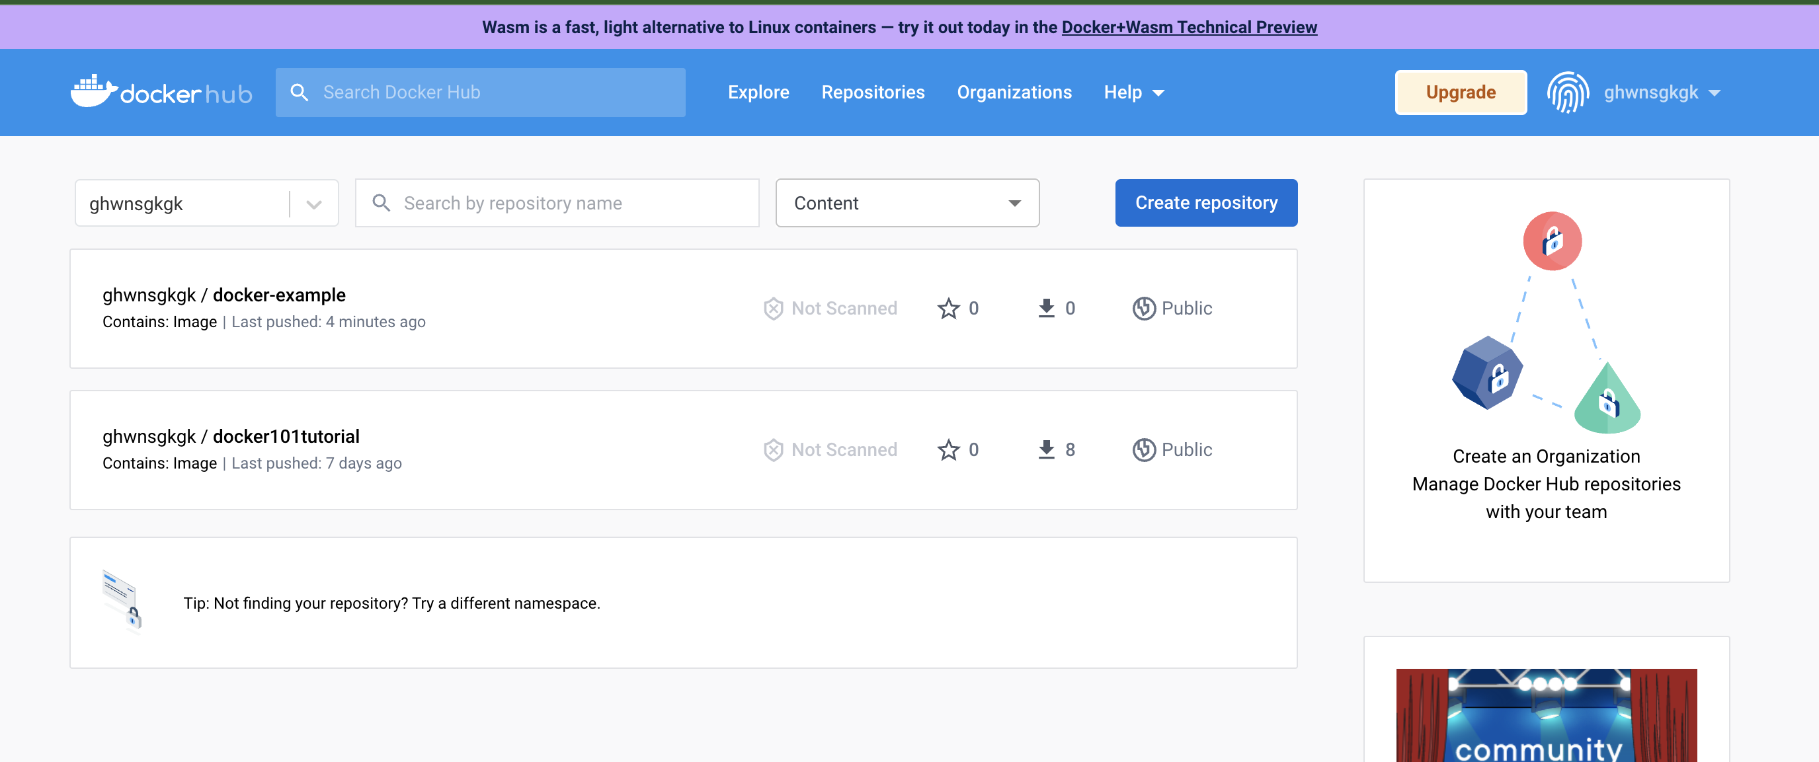Click Not Scanned shield icon for docker-example
1819x762 pixels.
pos(773,309)
